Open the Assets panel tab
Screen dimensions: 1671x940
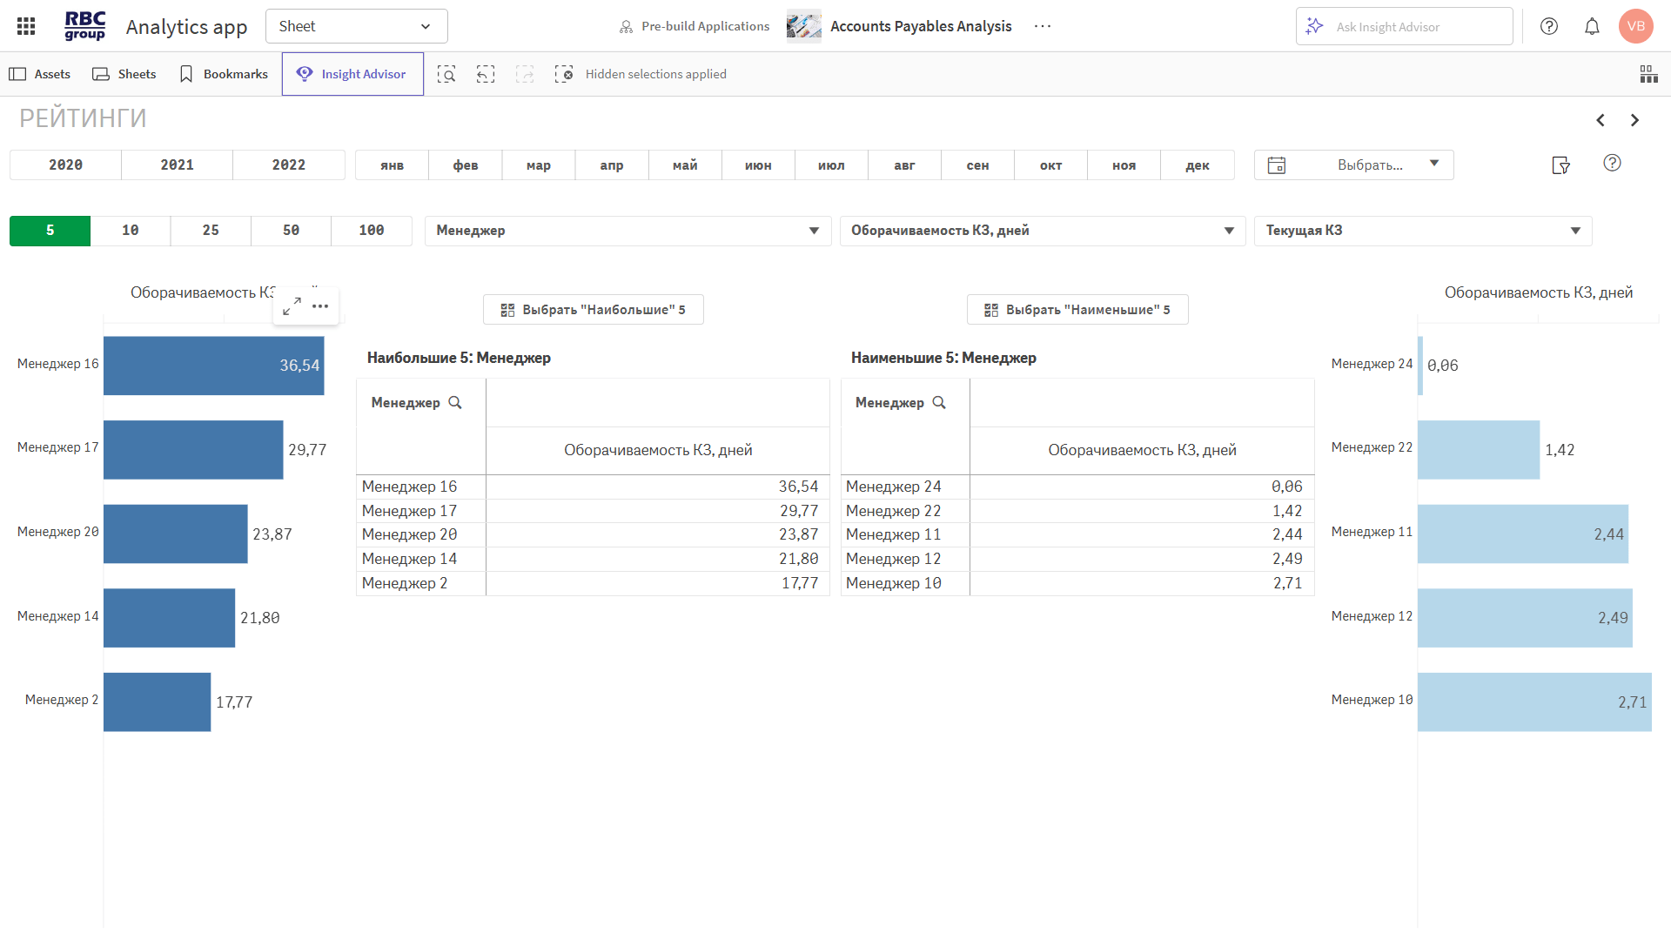coord(40,74)
